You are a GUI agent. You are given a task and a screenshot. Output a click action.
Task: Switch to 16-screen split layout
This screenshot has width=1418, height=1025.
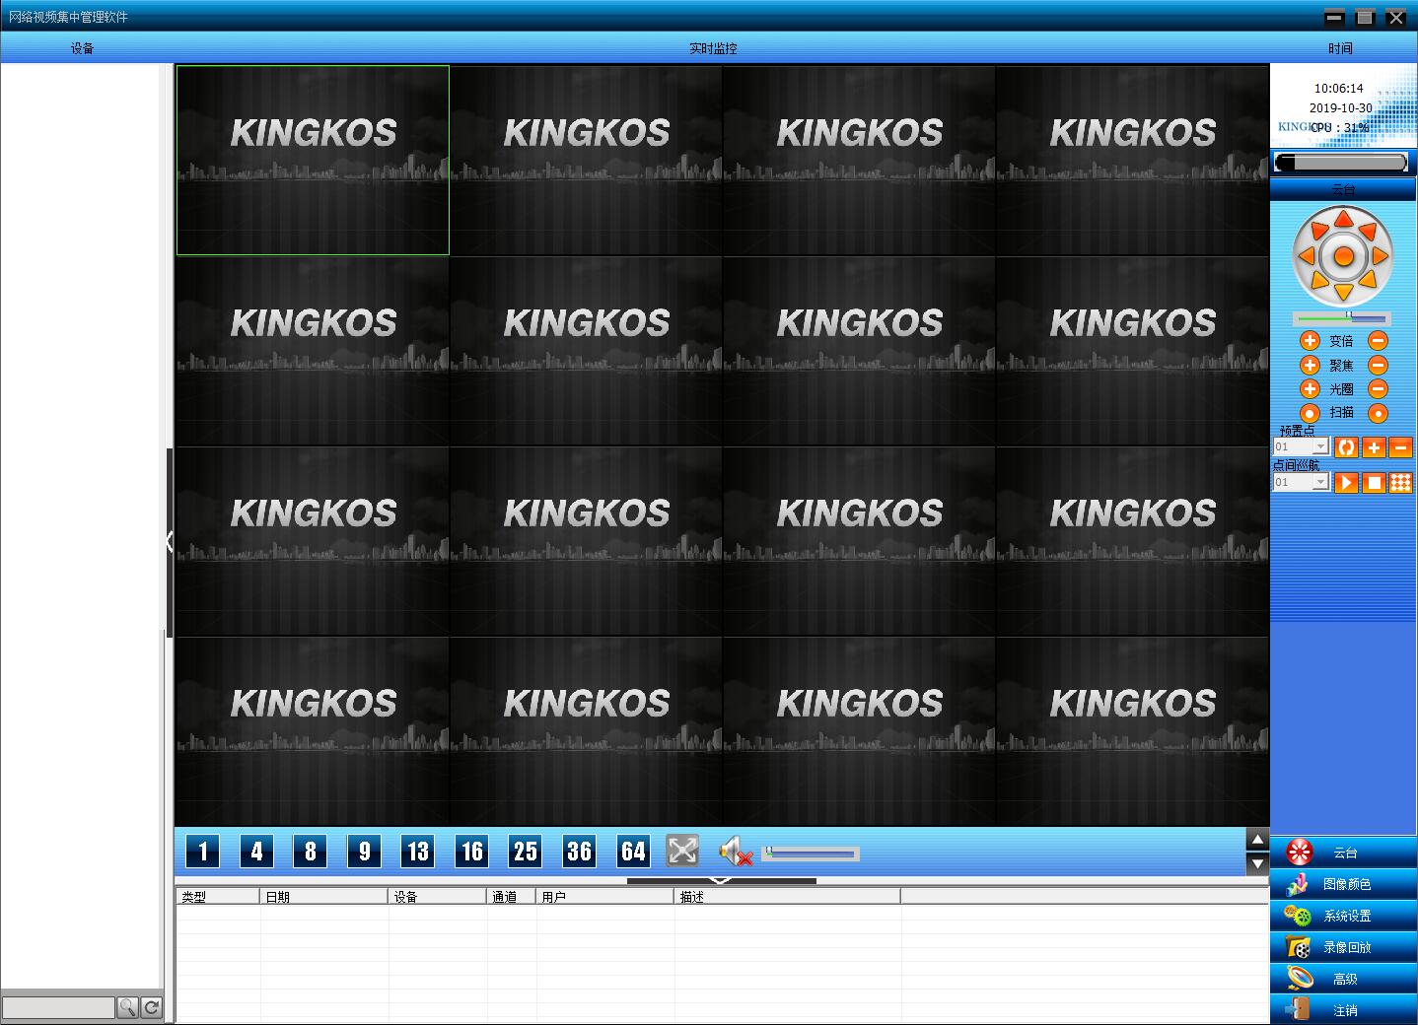point(471,851)
